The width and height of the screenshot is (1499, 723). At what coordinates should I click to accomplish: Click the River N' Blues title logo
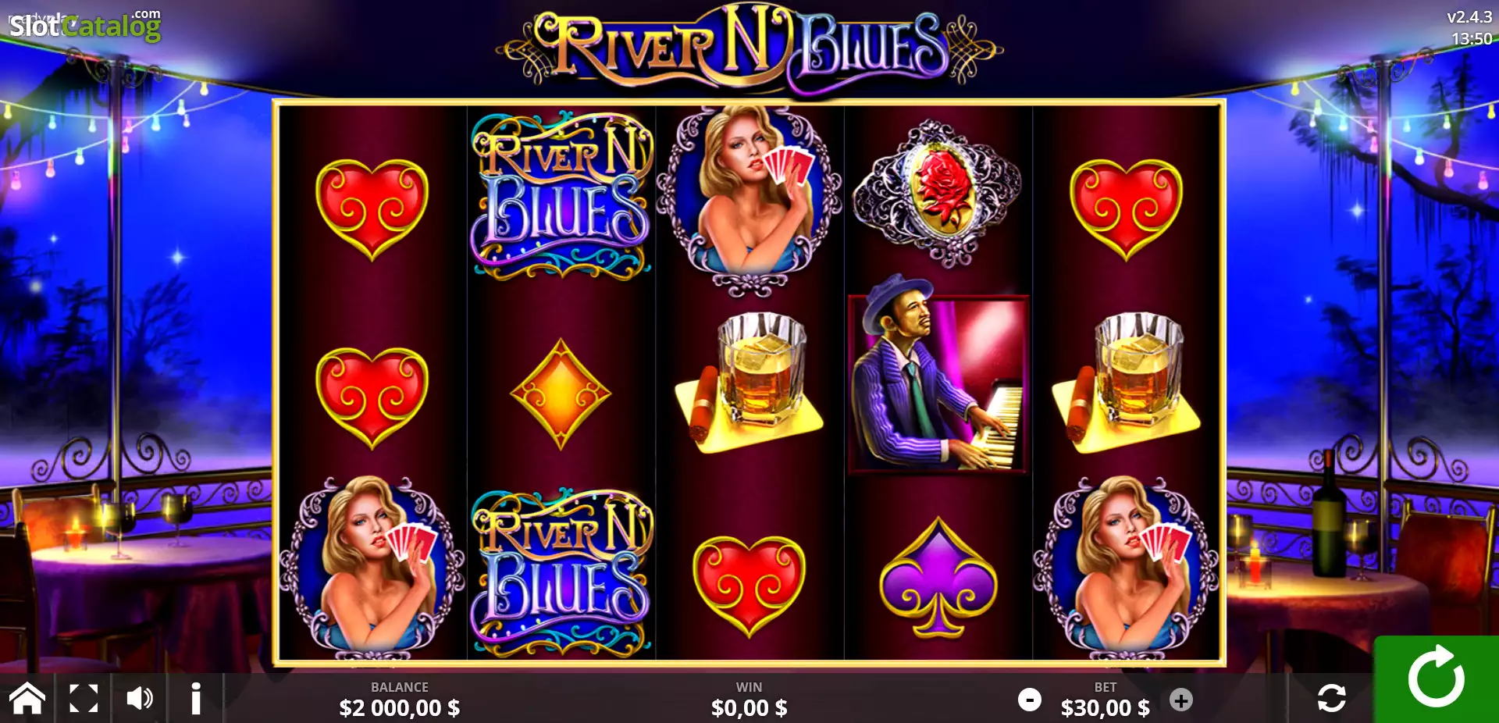749,47
